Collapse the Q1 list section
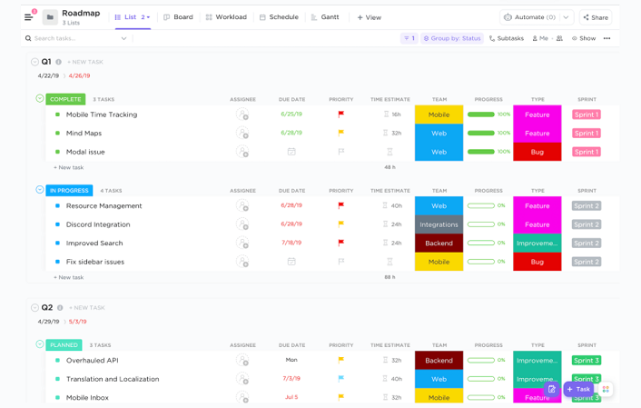The width and height of the screenshot is (641, 408). pyautogui.click(x=35, y=62)
